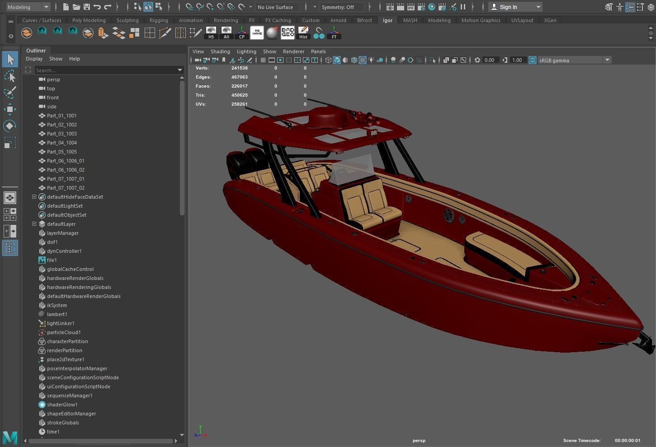Click the grey sphere shelf icon
Image resolution: width=656 pixels, height=447 pixels.
(x=273, y=33)
